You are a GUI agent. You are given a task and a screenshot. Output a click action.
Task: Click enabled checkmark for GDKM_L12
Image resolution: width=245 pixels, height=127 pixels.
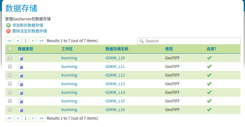tap(209, 75)
